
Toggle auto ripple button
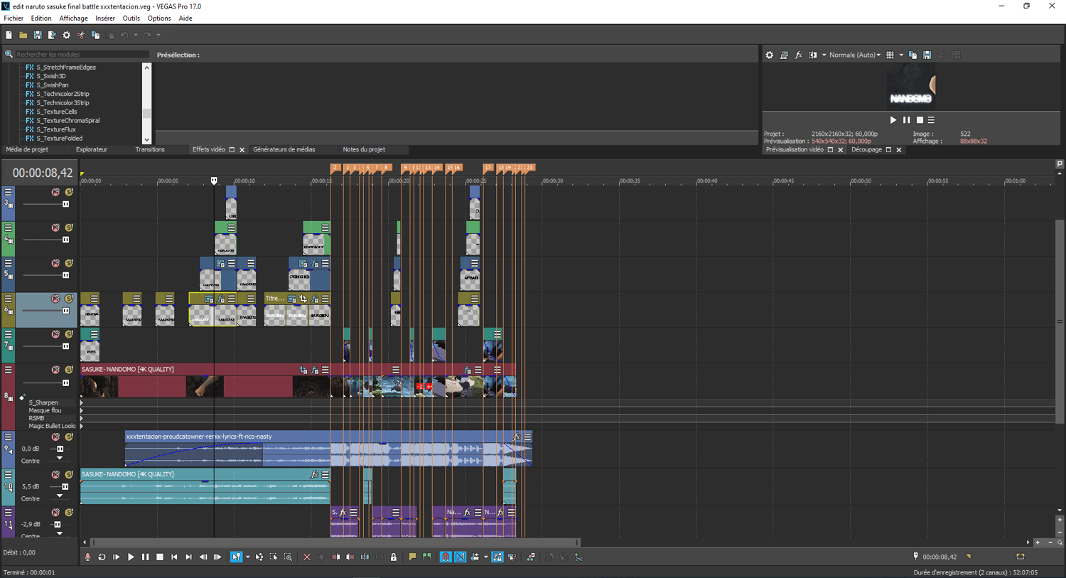(475, 557)
